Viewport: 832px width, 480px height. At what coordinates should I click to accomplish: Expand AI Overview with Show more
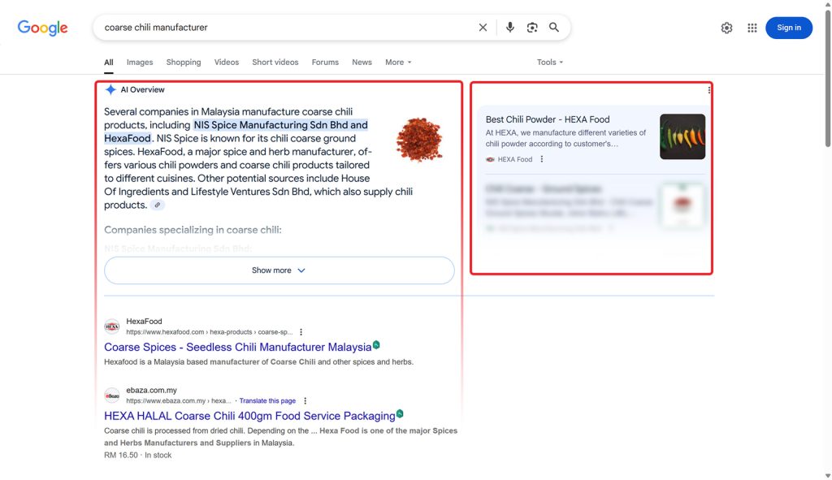coord(279,270)
